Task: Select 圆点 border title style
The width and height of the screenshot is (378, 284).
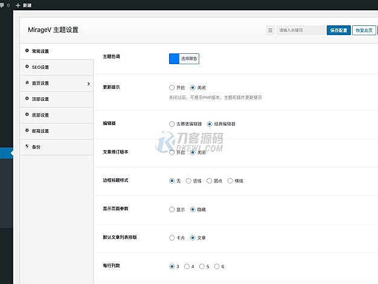Action: click(x=209, y=181)
